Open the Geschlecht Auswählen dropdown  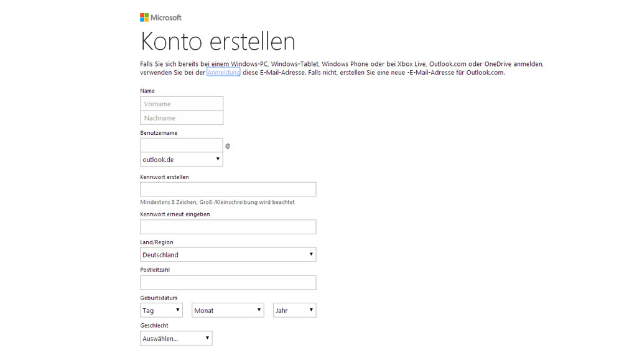pyautogui.click(x=176, y=339)
